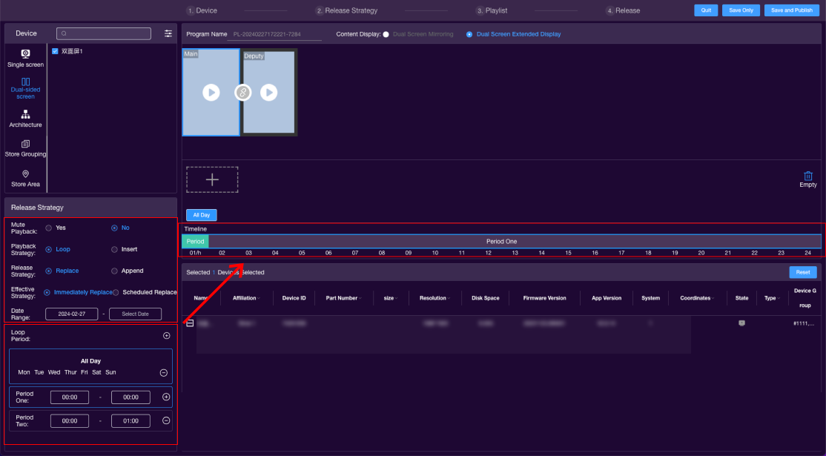Screen dimensions: 826x456
Task: Set Mute Playback to No
Action: click(x=114, y=228)
